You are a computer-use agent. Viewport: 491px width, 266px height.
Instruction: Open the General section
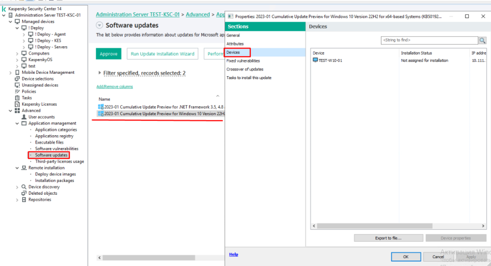point(233,35)
